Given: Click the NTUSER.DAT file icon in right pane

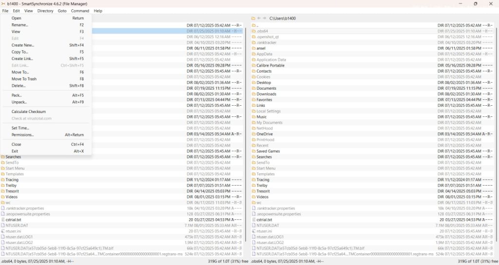Looking at the screenshot, I should (253, 226).
